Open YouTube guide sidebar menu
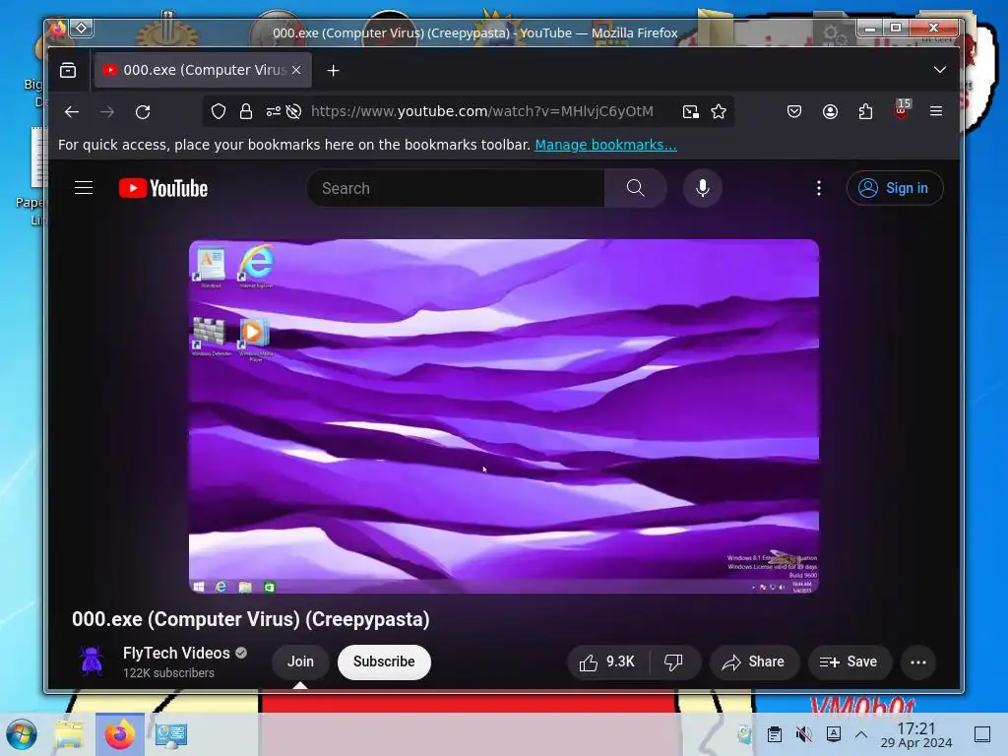Viewport: 1008px width, 756px height. (x=84, y=188)
